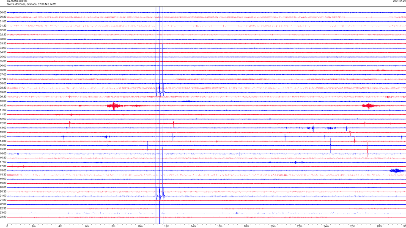Viewport: 406px width, 228px height.
Task: Select the 19:00 trace time label
Action: [x=3, y=179]
